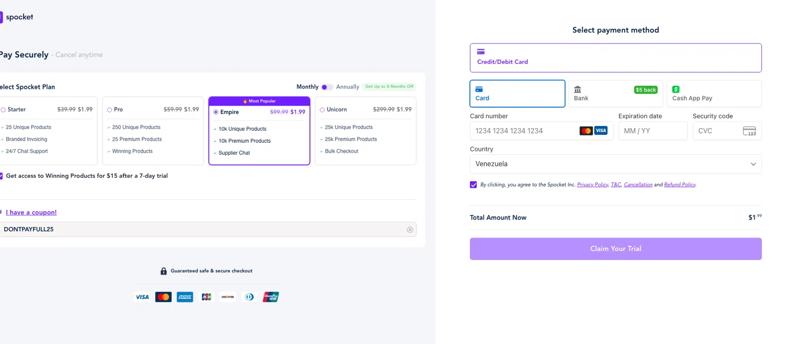Uncheck the agreement to Spocket policies checkbox
This screenshot has width=785, height=344.
point(474,185)
